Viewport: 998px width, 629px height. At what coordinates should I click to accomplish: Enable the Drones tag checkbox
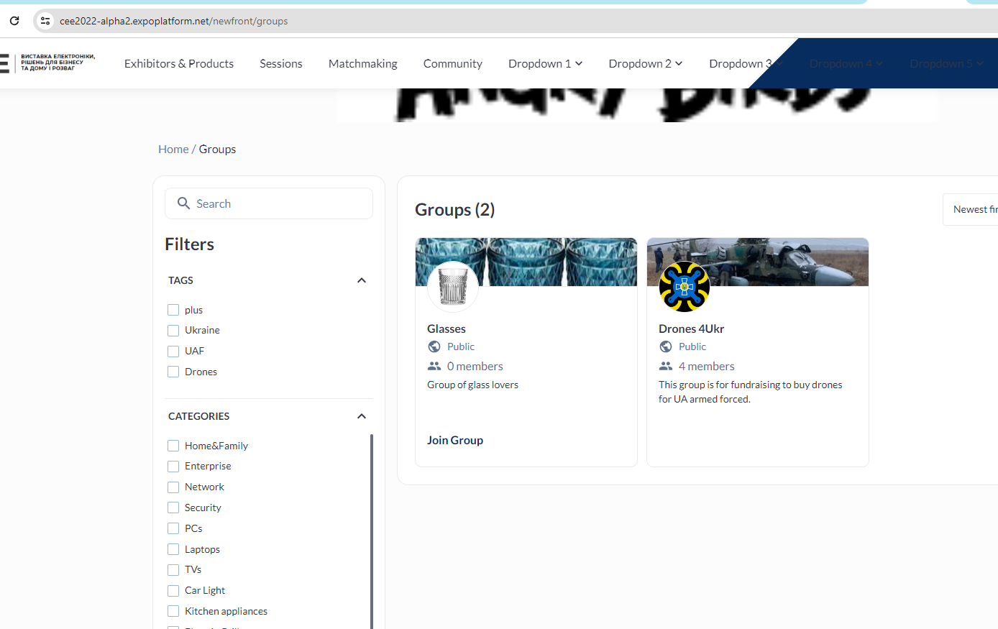[x=173, y=372]
